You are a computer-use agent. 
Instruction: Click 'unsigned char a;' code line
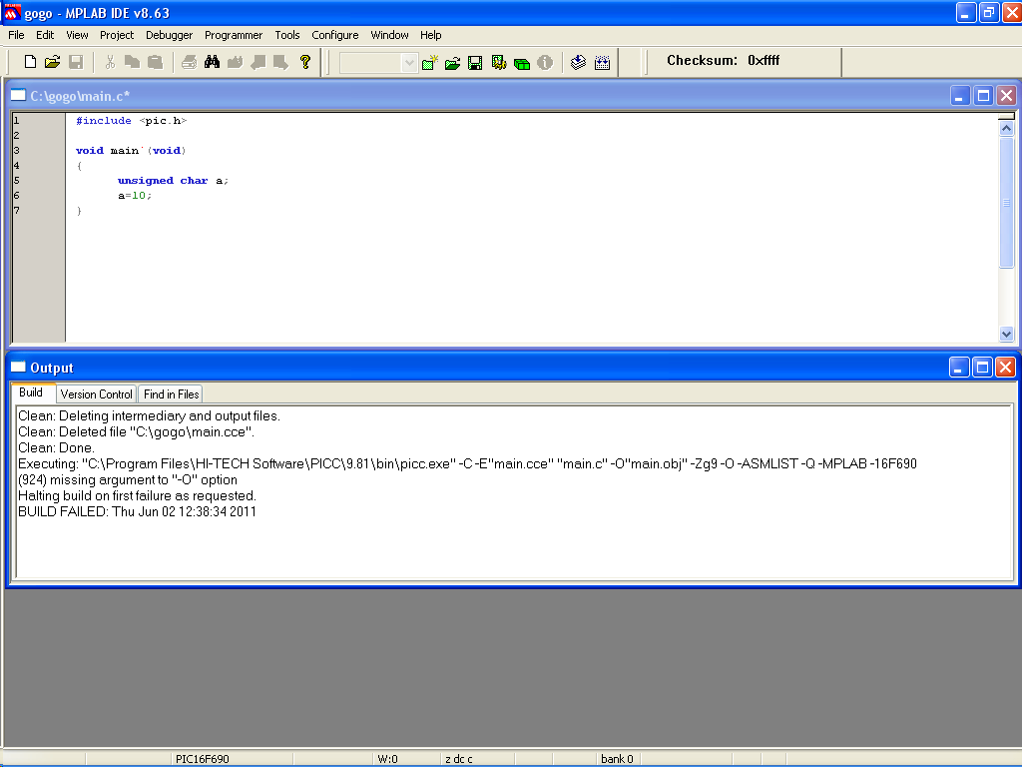click(173, 181)
